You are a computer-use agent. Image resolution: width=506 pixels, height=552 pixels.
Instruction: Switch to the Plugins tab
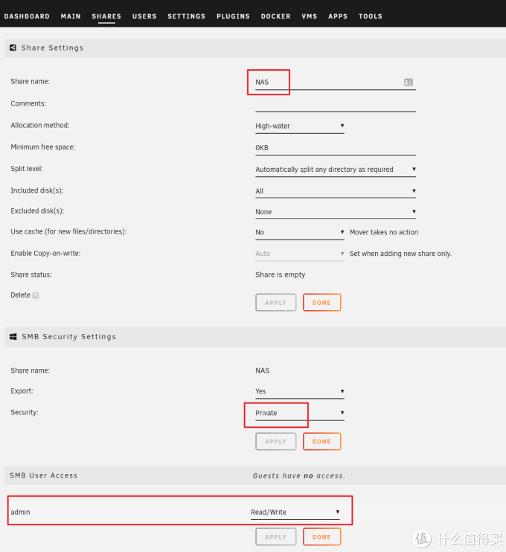(x=233, y=16)
